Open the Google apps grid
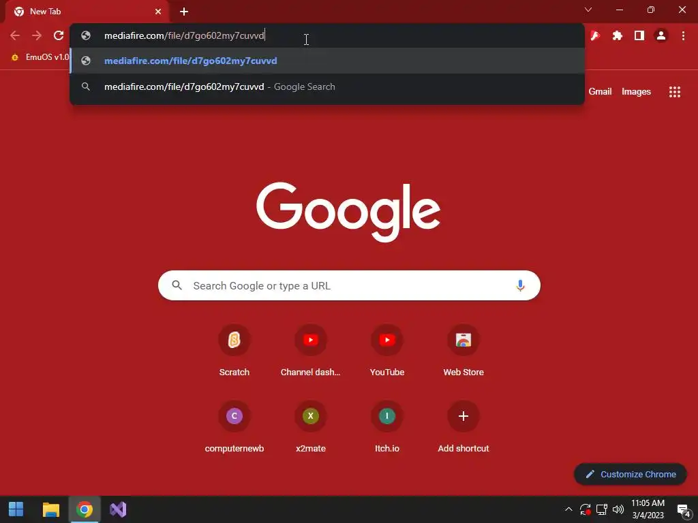 pyautogui.click(x=674, y=92)
